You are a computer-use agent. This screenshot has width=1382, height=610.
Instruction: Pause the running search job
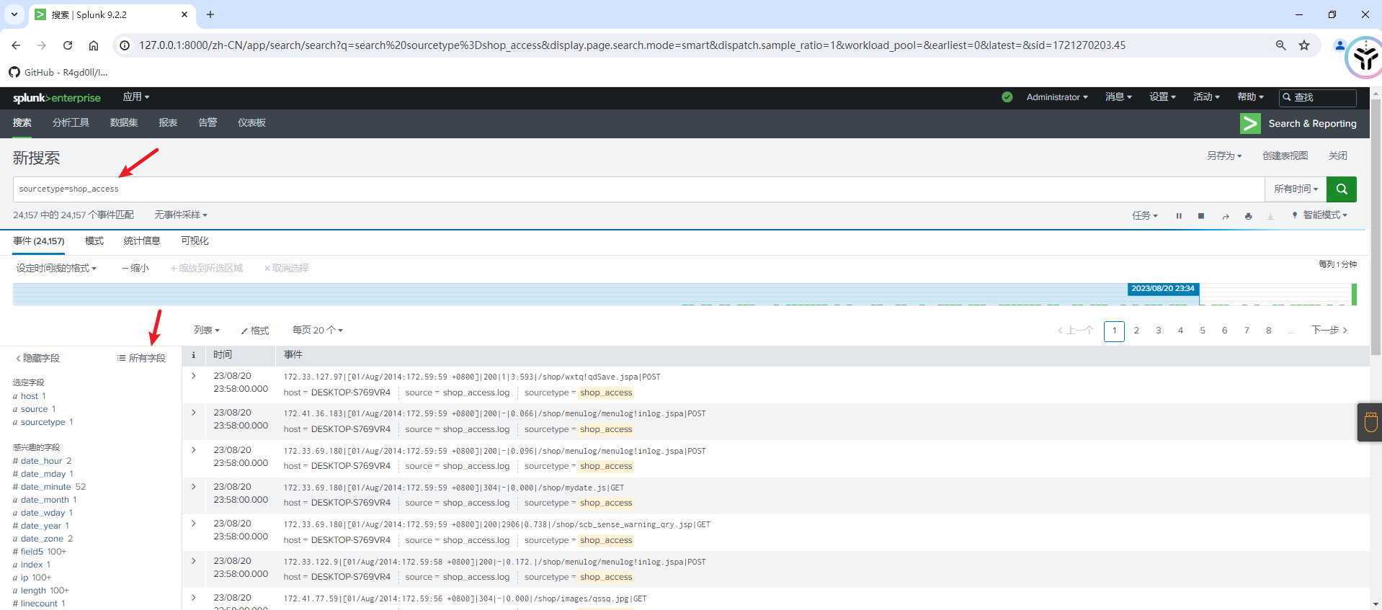point(1179,215)
